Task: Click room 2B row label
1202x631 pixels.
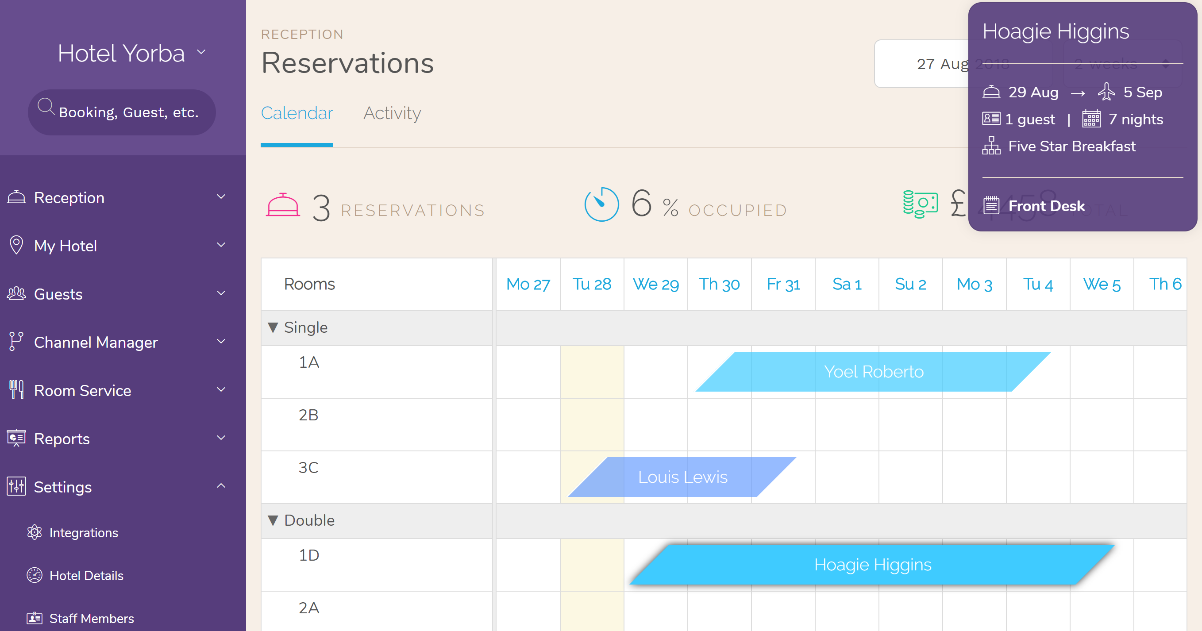Action: [308, 415]
